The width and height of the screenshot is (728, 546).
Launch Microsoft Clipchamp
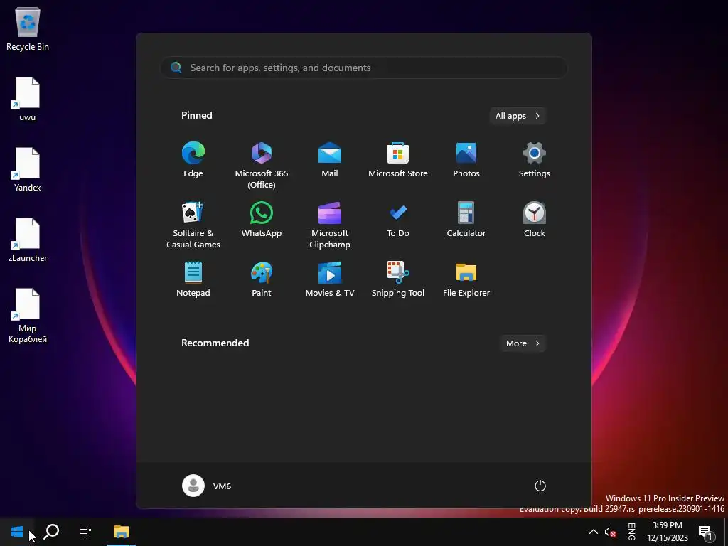click(x=330, y=225)
